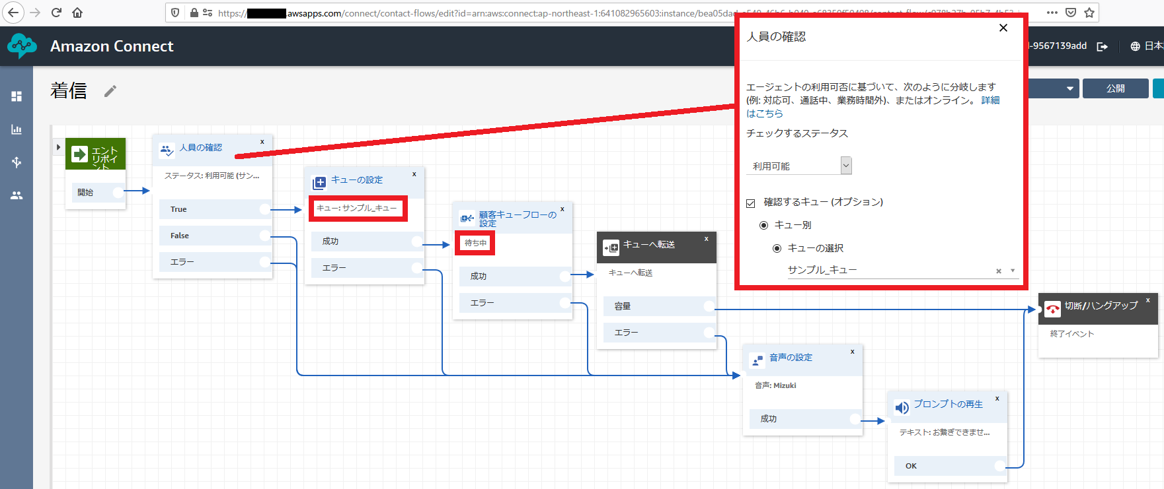This screenshot has height=489, width=1164.
Task: Click the red hang-up phone icon
Action: pos(1052,309)
